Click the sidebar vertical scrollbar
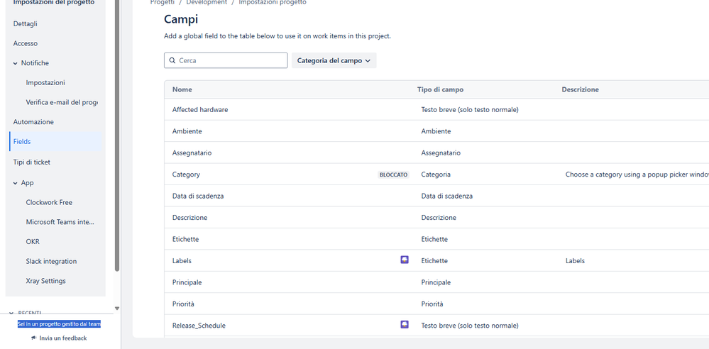The image size is (709, 349). click(x=117, y=142)
